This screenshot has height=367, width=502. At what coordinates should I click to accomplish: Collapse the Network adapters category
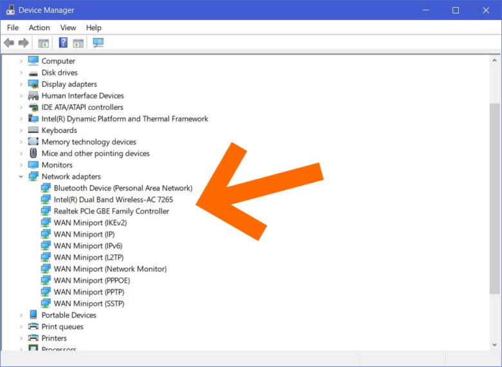(x=21, y=177)
